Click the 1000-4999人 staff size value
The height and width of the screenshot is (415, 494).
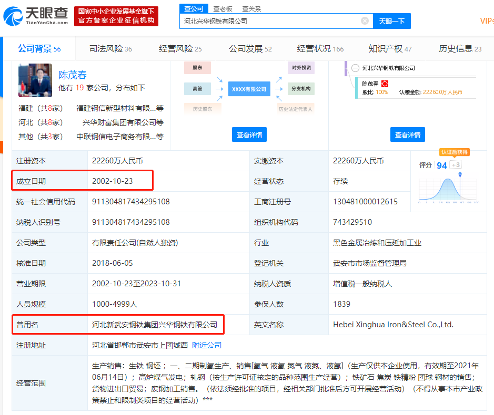click(x=114, y=304)
